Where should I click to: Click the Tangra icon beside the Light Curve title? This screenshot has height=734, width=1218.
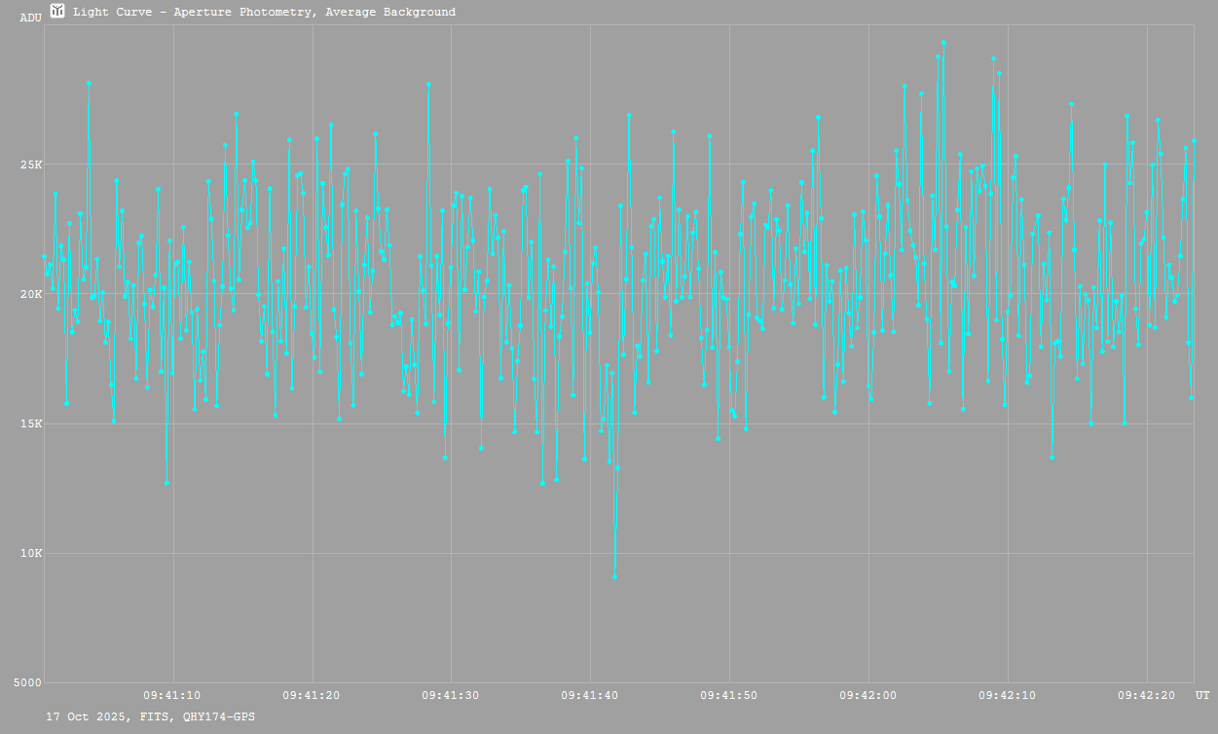(57, 12)
